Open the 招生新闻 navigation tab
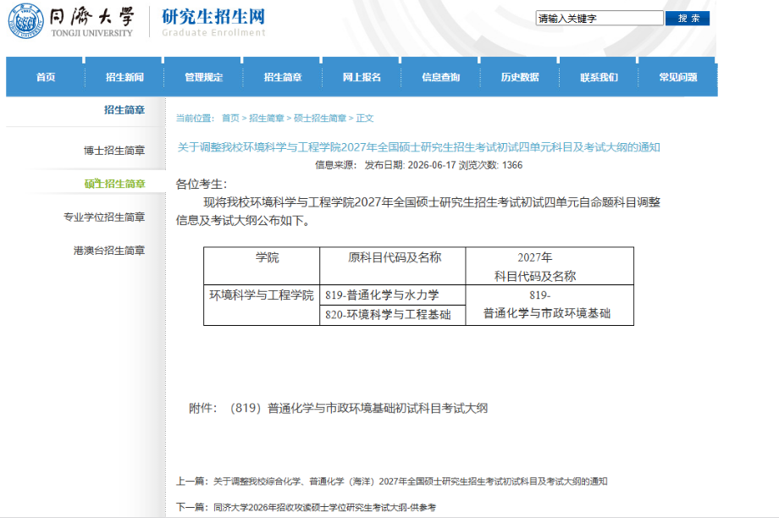 (x=124, y=77)
